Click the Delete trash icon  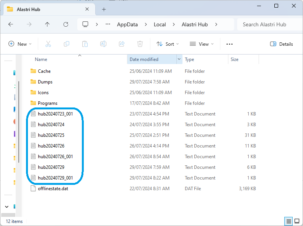(140, 44)
